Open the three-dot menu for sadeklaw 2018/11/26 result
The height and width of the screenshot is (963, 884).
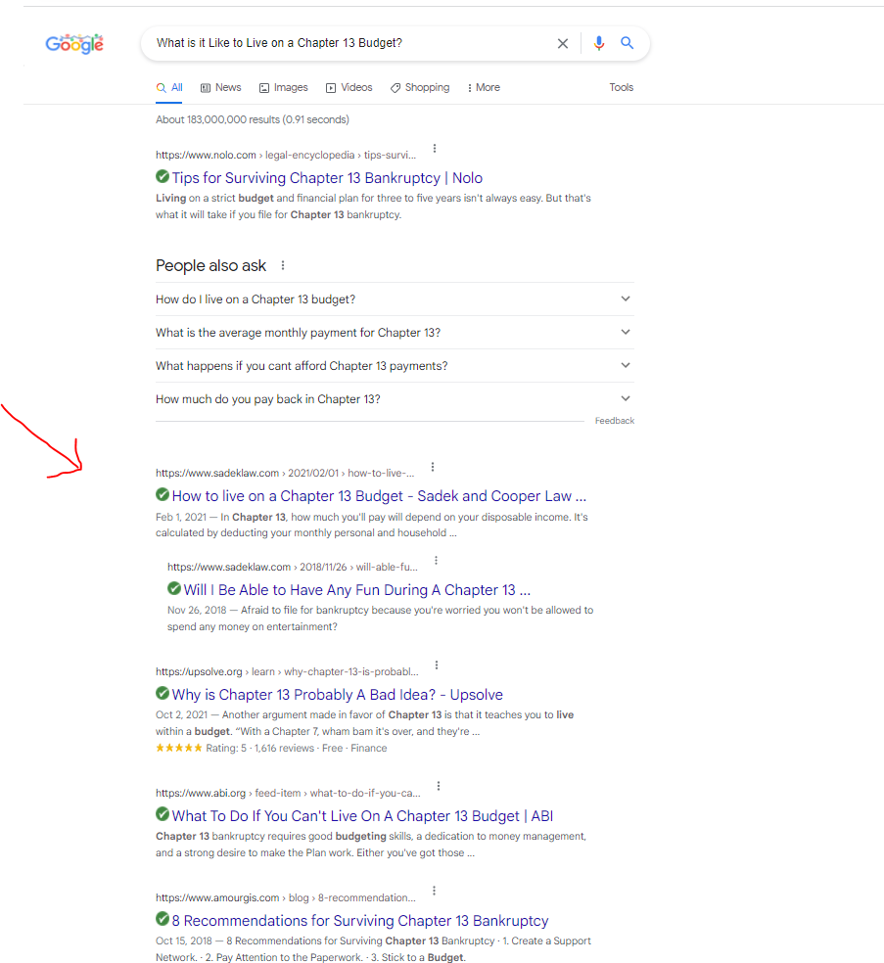(436, 560)
